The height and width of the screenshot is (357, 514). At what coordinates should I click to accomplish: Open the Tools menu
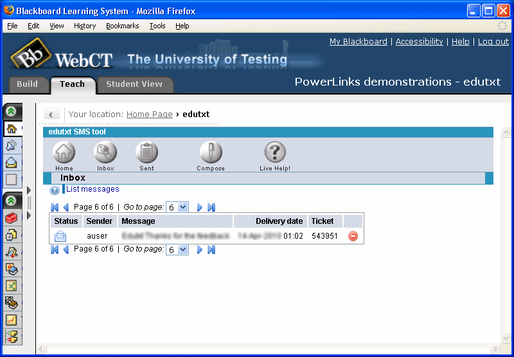[157, 26]
